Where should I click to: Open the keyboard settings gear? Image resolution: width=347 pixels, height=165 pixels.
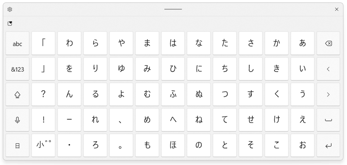[10, 9]
